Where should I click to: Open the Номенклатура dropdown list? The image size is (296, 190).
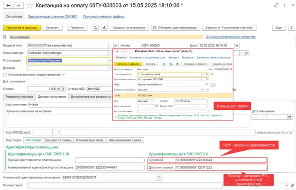pos(111,53)
